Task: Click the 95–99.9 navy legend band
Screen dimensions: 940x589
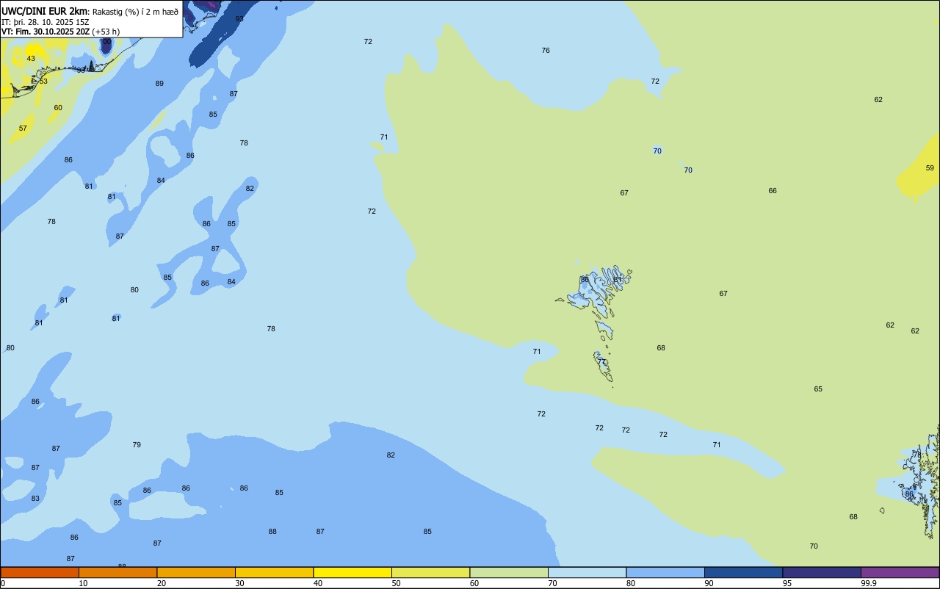Action: pos(822,572)
